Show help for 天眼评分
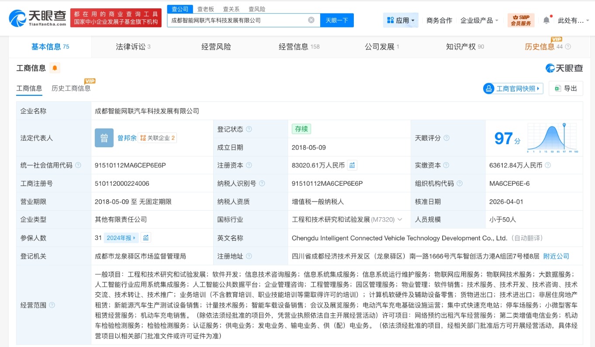Viewport: 595px width, 347px height. pyautogui.click(x=446, y=138)
